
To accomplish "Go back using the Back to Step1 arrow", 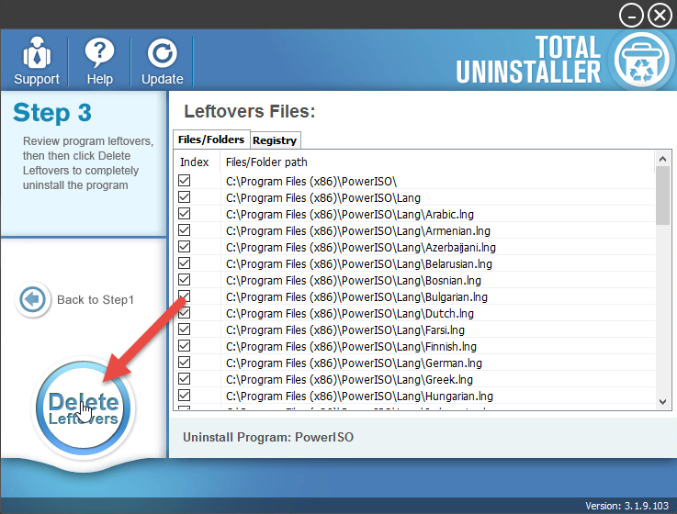I will [x=32, y=299].
